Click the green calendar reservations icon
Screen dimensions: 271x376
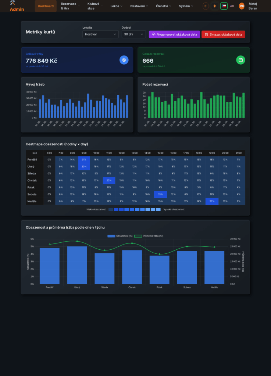[240, 60]
